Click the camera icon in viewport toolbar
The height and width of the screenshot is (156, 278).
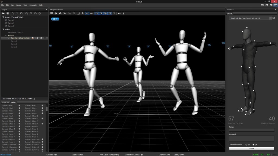click(x=60, y=13)
